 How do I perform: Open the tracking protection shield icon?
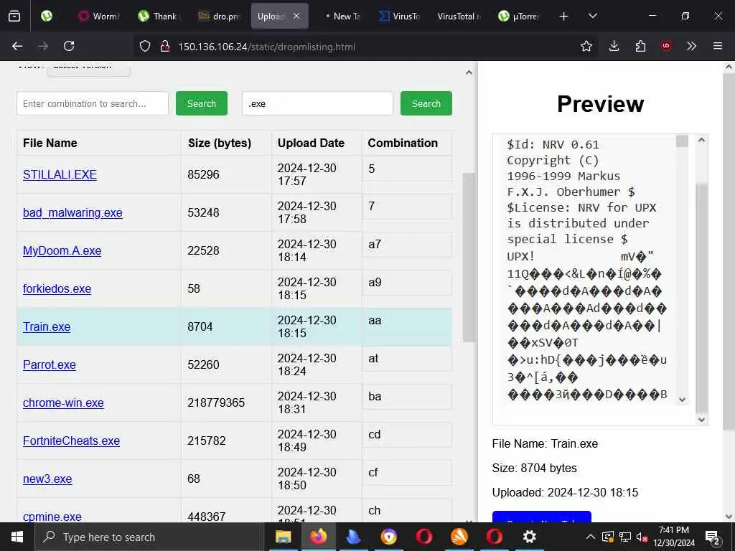tap(145, 46)
